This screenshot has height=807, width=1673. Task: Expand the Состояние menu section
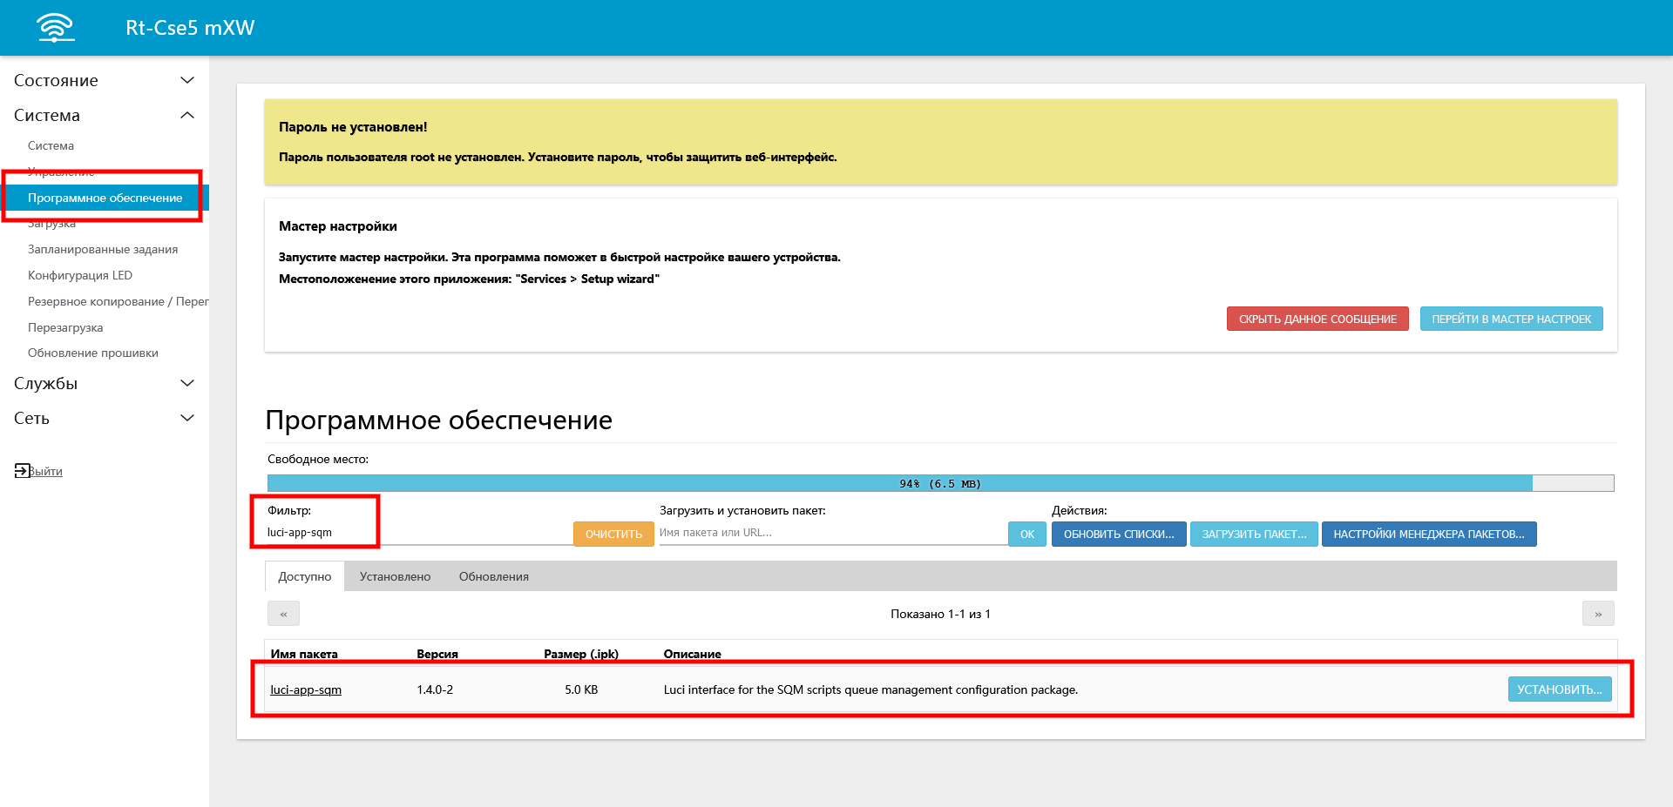pos(105,80)
